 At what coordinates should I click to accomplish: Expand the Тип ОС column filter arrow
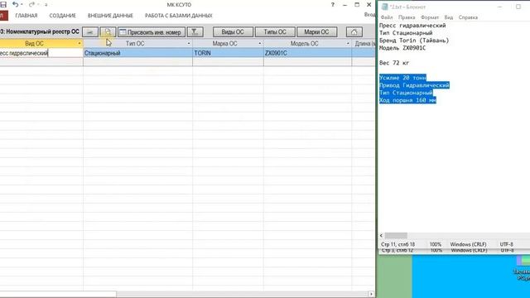click(x=189, y=44)
